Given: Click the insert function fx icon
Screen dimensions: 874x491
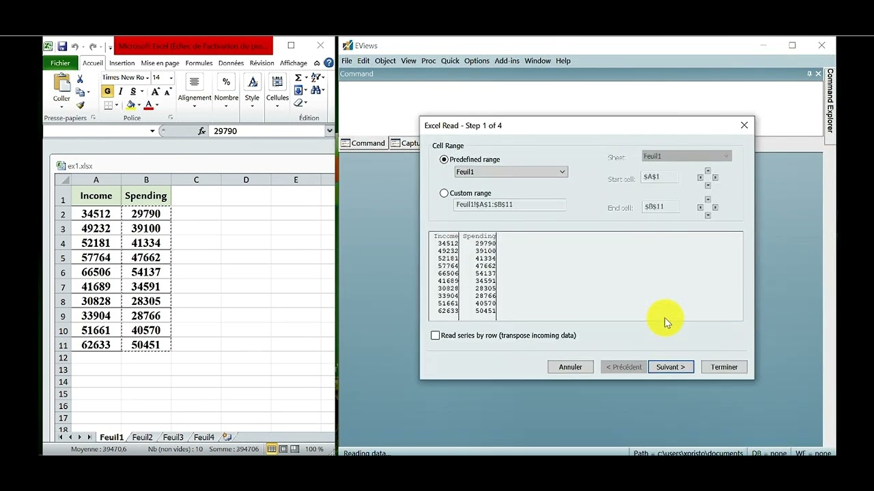Looking at the screenshot, I should click(x=201, y=131).
